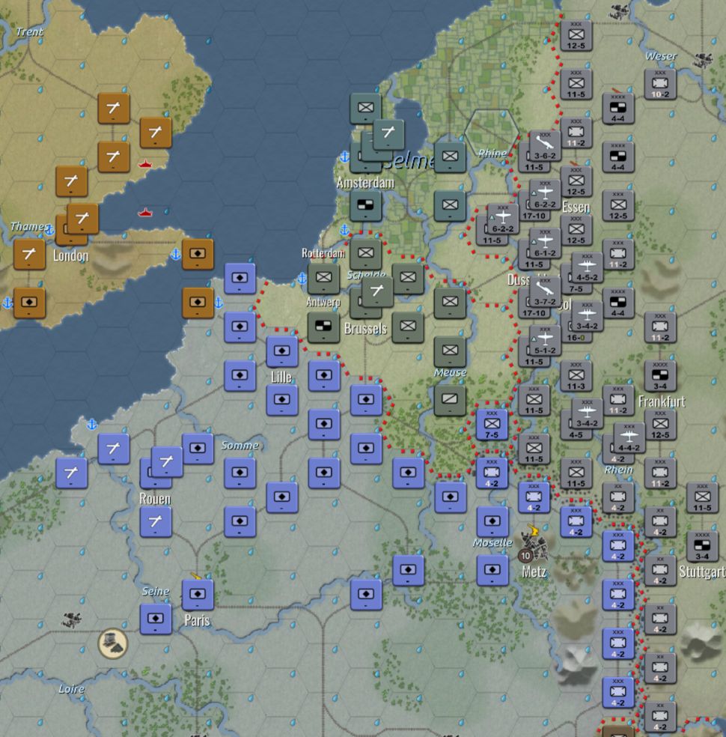Click the Antwerp city label
This screenshot has height=737, width=726.
tap(323, 302)
